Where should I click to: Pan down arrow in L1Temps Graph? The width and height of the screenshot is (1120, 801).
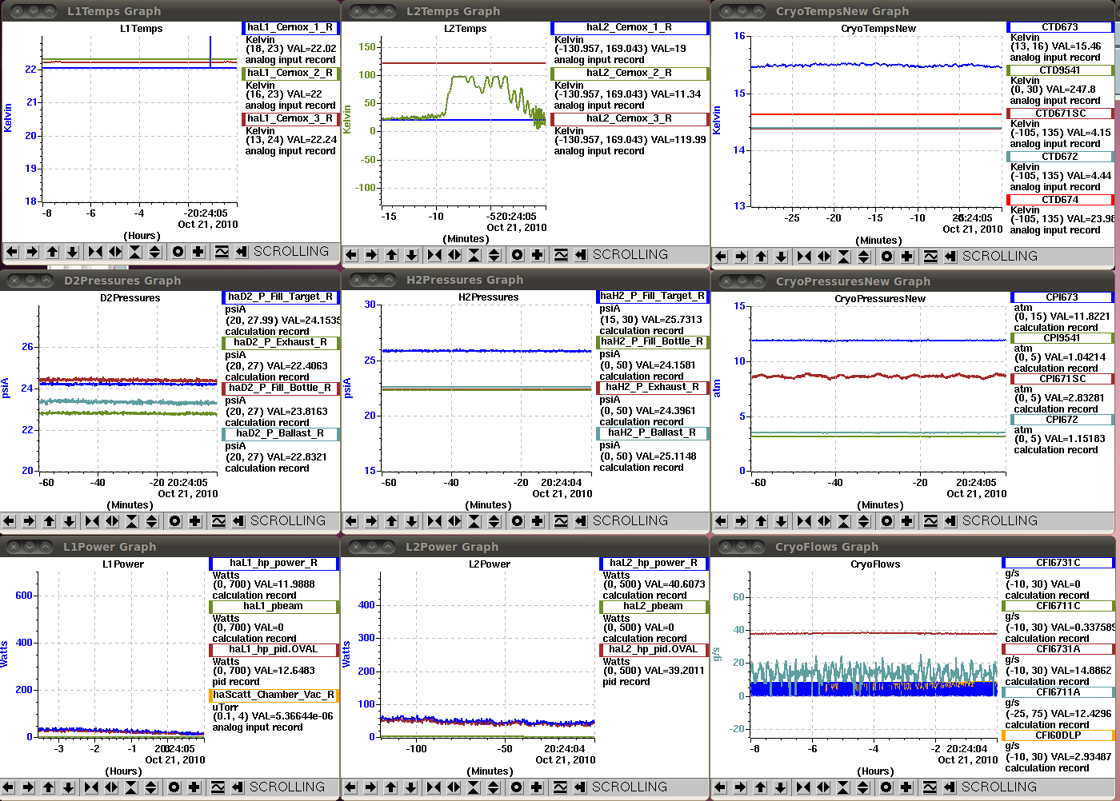[x=72, y=252]
